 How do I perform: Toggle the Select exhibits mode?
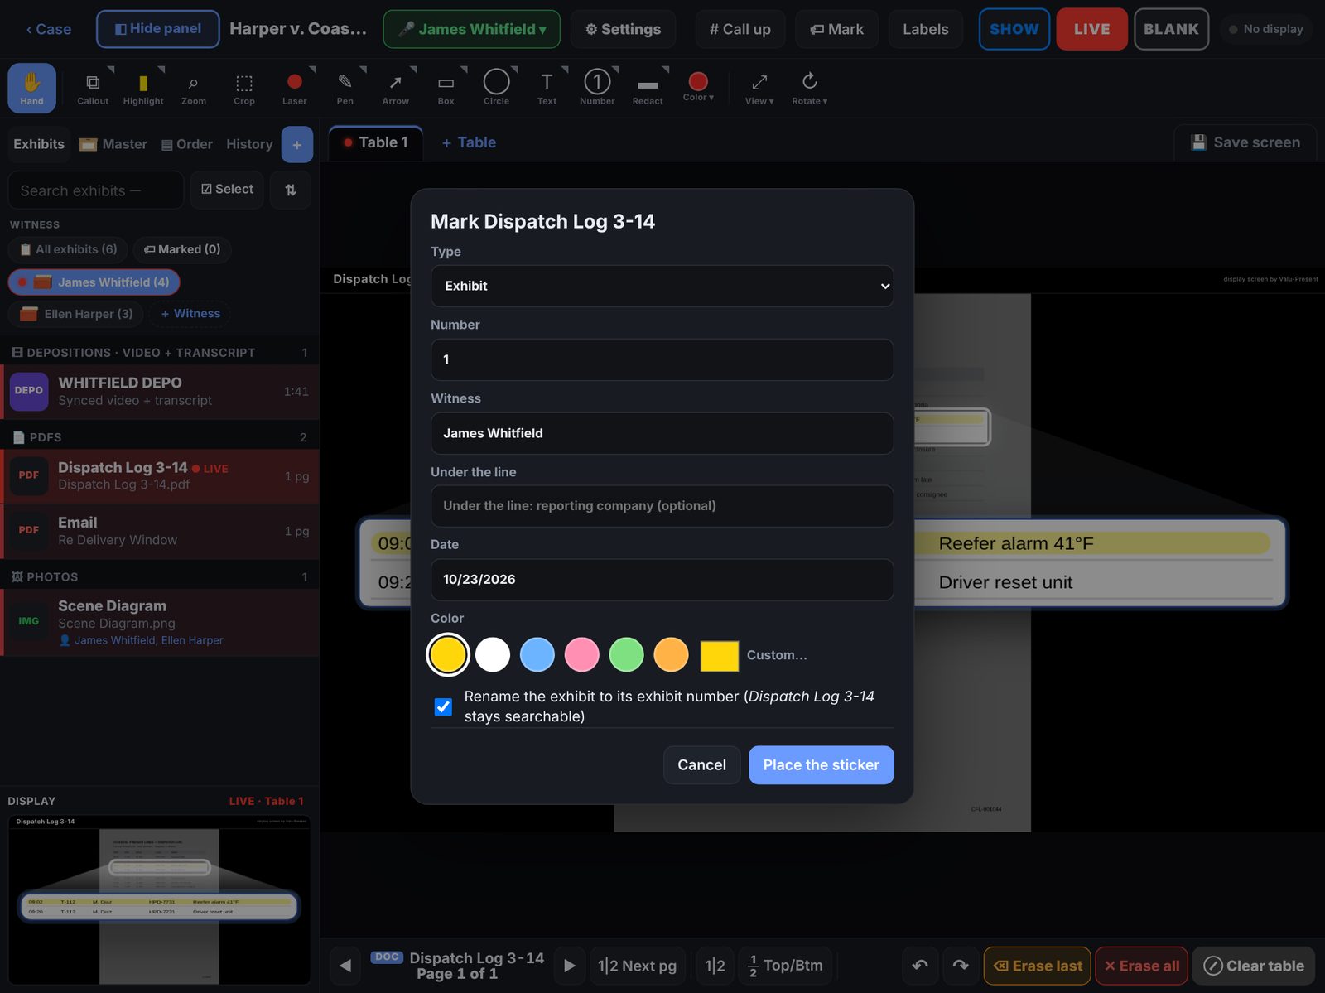227,190
